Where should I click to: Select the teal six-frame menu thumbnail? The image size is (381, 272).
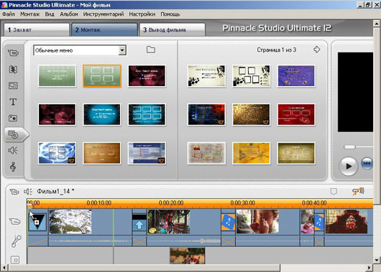[147, 115]
